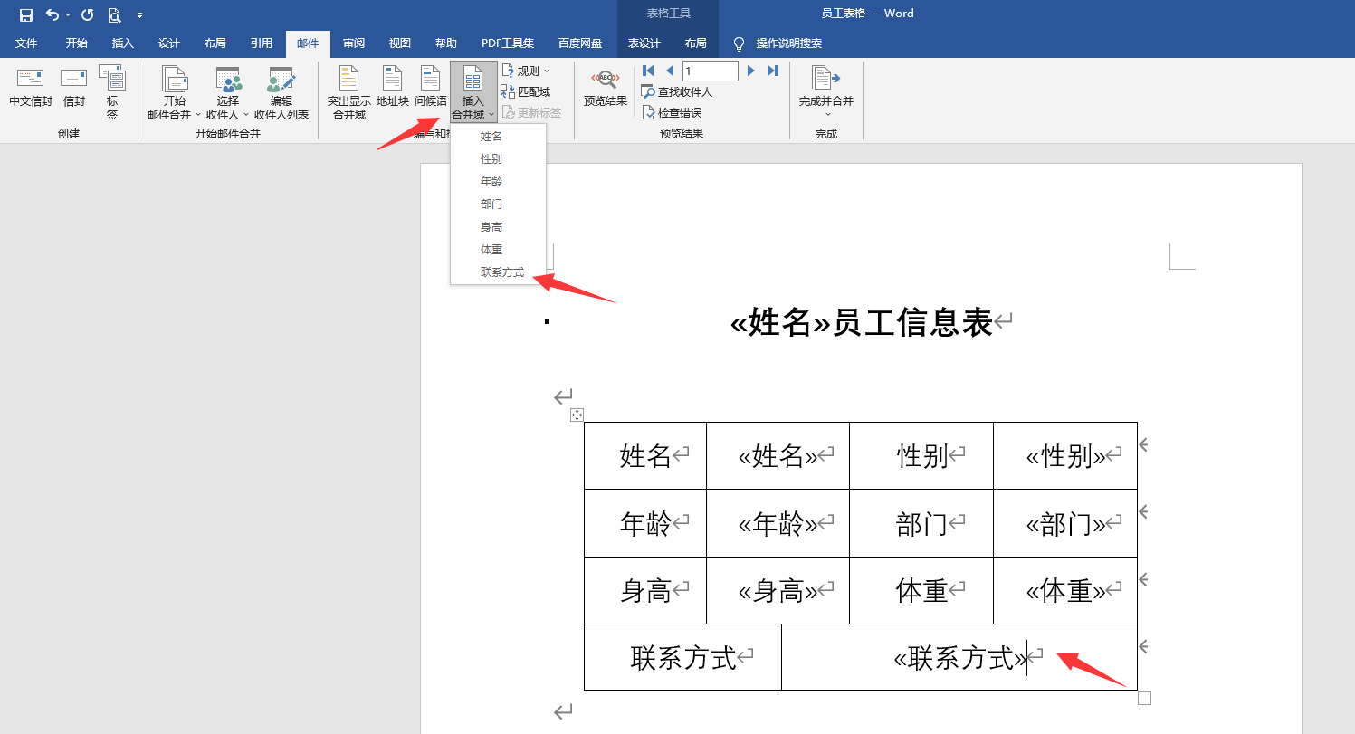
Task: Click the «性别» merge field cell
Action: (1065, 455)
